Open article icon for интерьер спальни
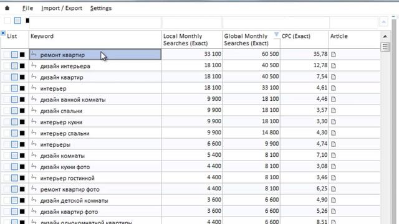 coord(334,133)
